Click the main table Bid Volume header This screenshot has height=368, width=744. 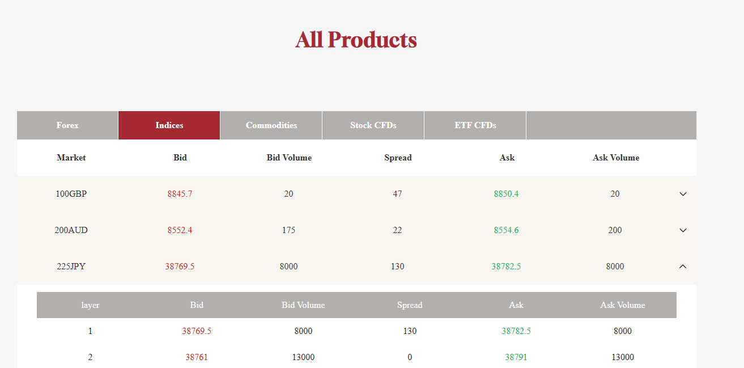(289, 158)
